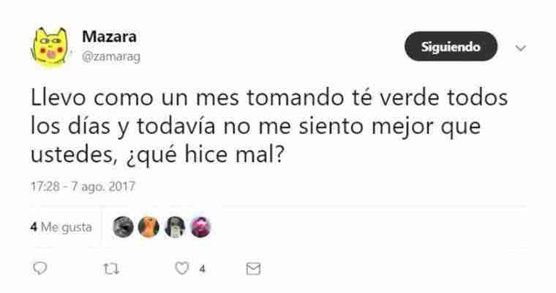
Task: Open the 17:28 - 7 ago. 2017 timestamp
Action: [x=83, y=187]
